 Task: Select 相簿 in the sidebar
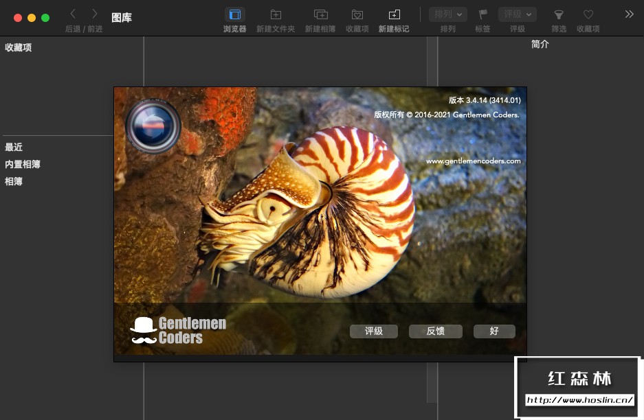(14, 182)
